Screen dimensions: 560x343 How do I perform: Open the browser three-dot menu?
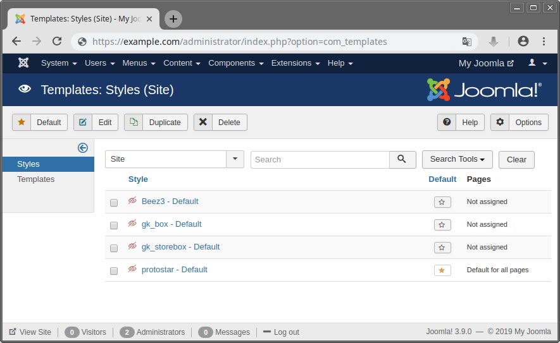(544, 41)
